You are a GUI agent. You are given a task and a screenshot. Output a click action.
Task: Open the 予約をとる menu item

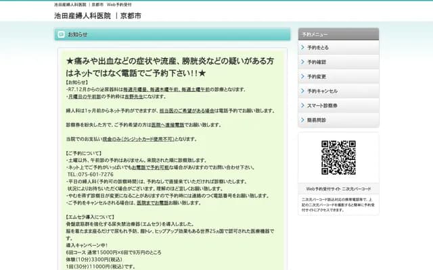point(318,48)
